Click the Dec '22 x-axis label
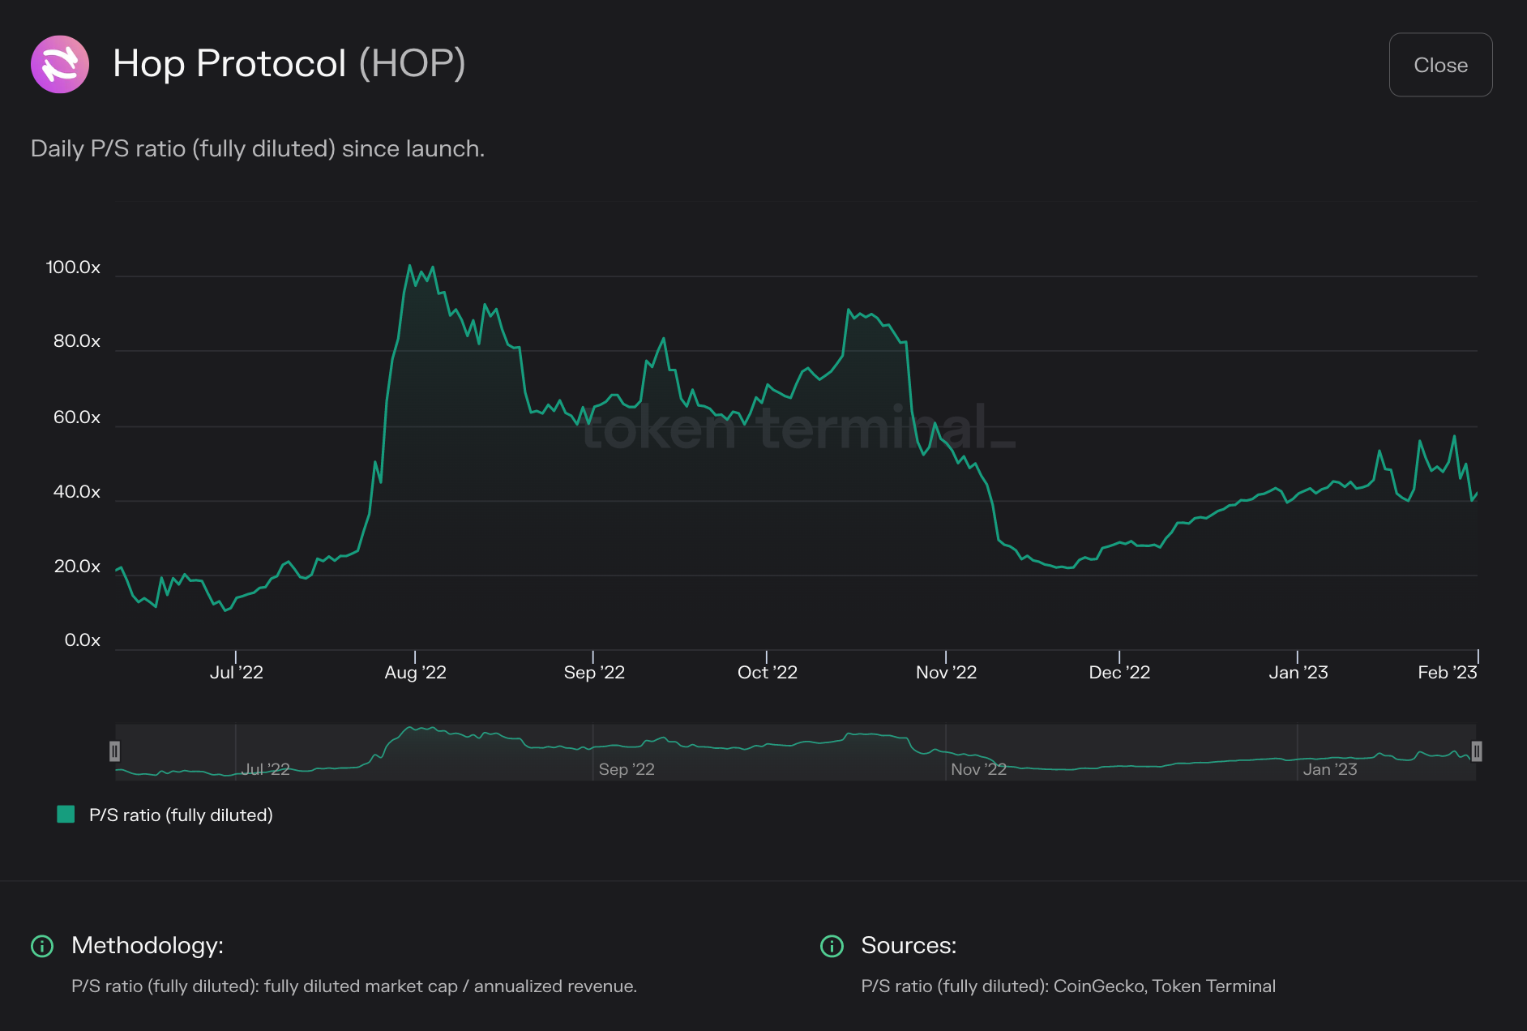This screenshot has width=1527, height=1031. [x=1119, y=672]
